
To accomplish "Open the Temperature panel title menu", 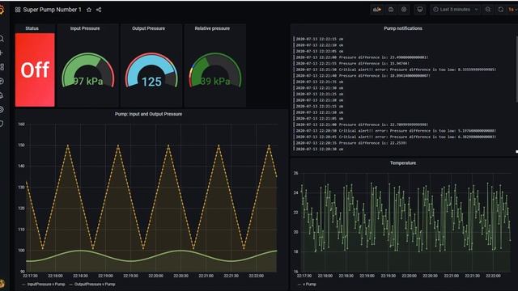I will click(403, 163).
